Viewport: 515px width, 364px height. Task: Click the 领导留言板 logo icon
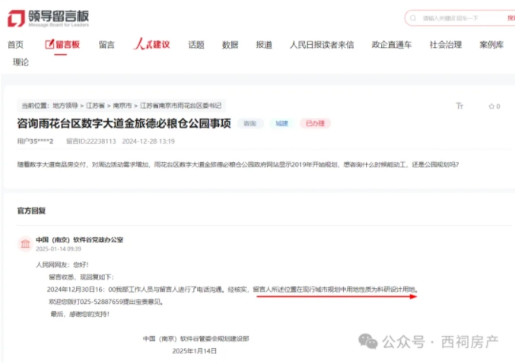pyautogui.click(x=15, y=16)
